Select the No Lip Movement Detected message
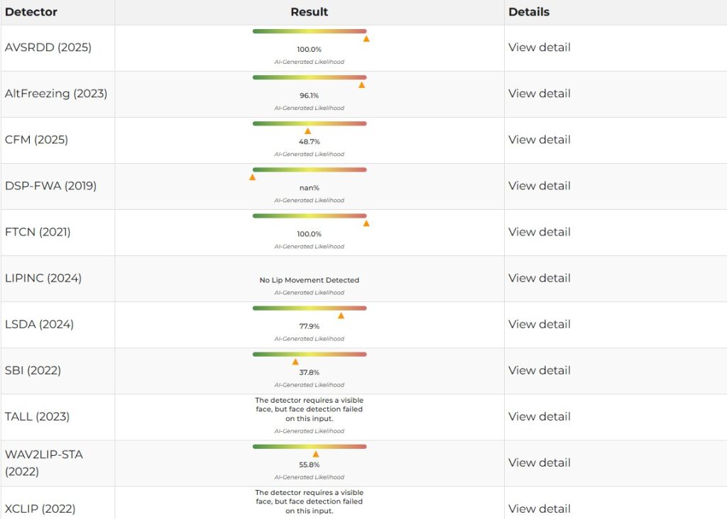 click(310, 280)
